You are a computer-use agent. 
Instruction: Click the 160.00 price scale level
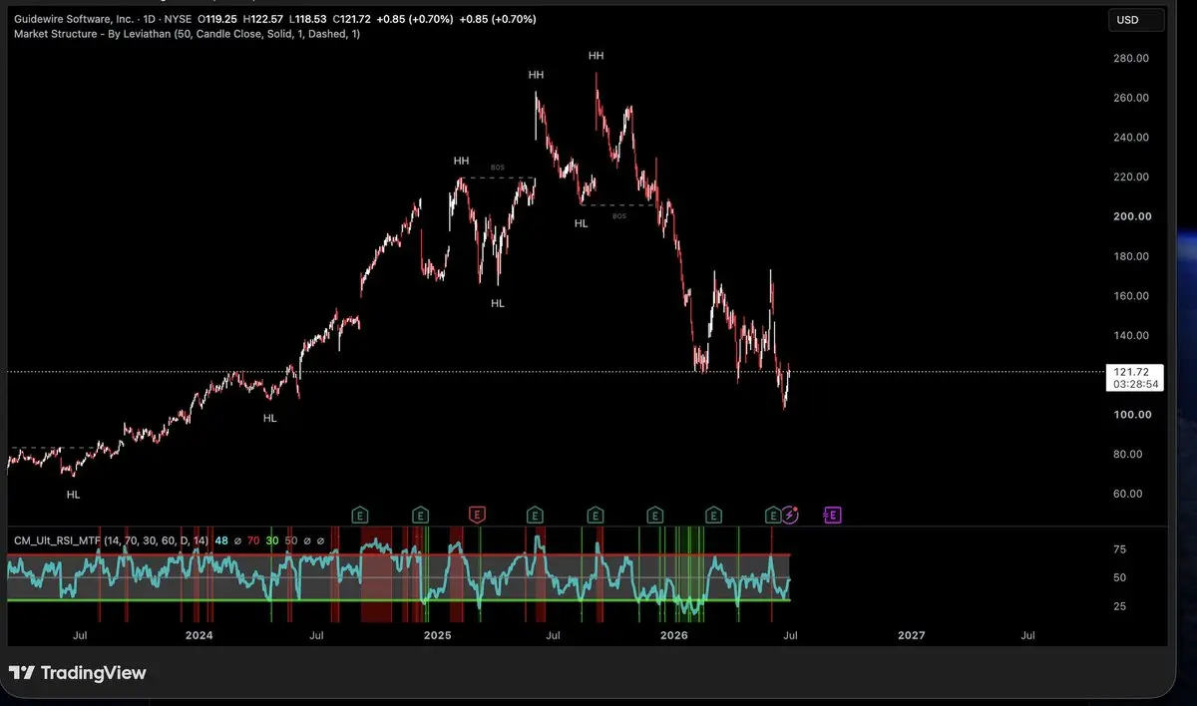coord(1132,296)
